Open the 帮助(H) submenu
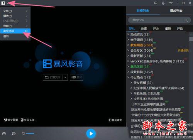The image size is (193, 140). click(15, 26)
